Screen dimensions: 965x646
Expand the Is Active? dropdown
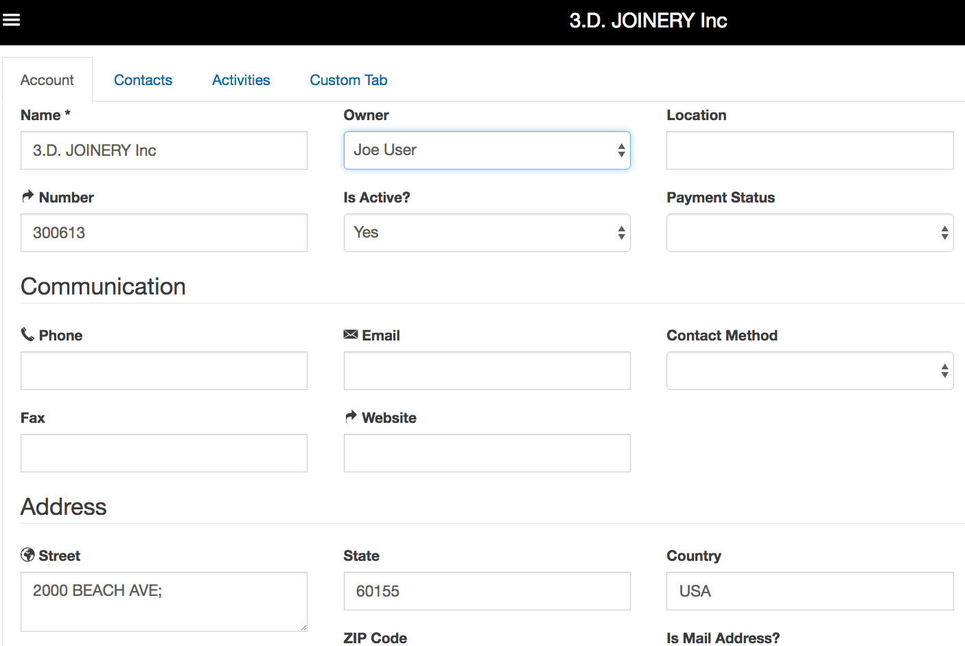[487, 233]
